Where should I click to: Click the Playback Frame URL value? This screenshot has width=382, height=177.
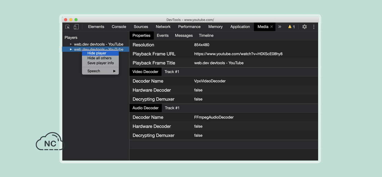[238, 54]
